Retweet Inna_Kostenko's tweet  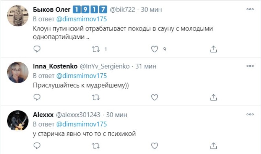(x=96, y=98)
